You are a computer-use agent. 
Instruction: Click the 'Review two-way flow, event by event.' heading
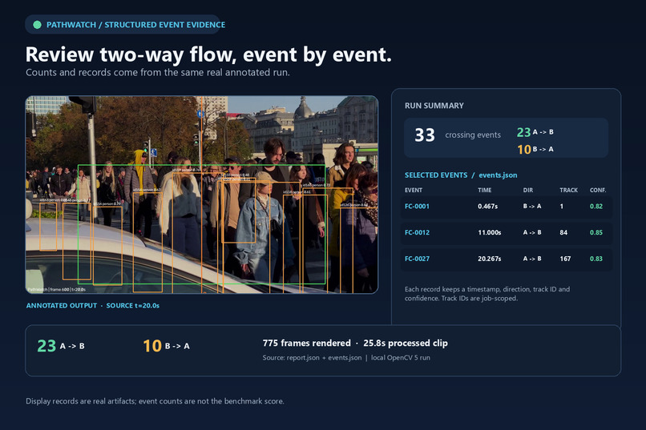[x=208, y=54]
